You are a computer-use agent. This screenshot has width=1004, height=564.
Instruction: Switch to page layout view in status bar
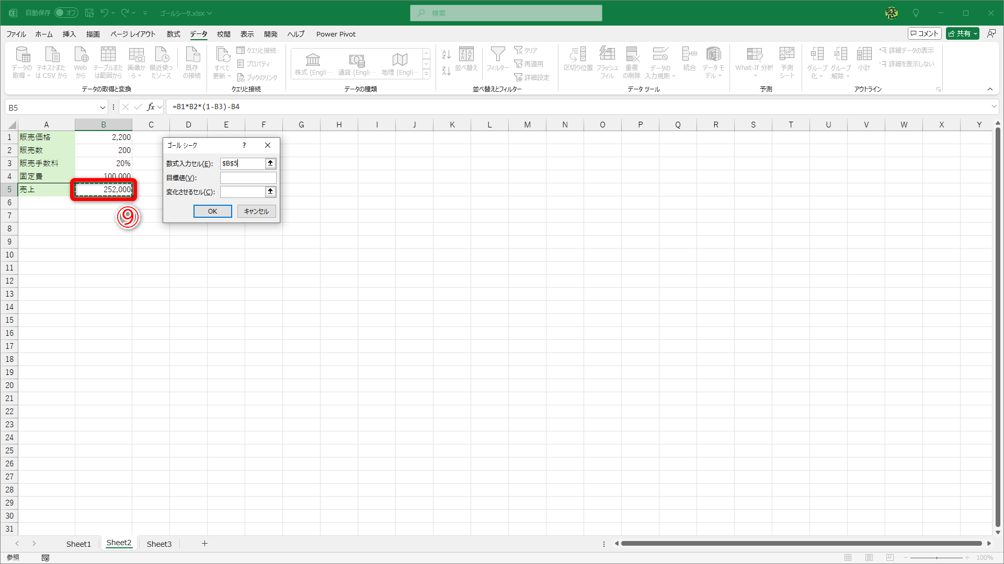869,558
